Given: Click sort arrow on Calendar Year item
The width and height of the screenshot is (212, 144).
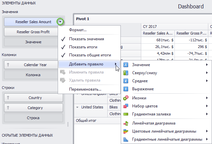Looking at the screenshot, I should [8, 65].
